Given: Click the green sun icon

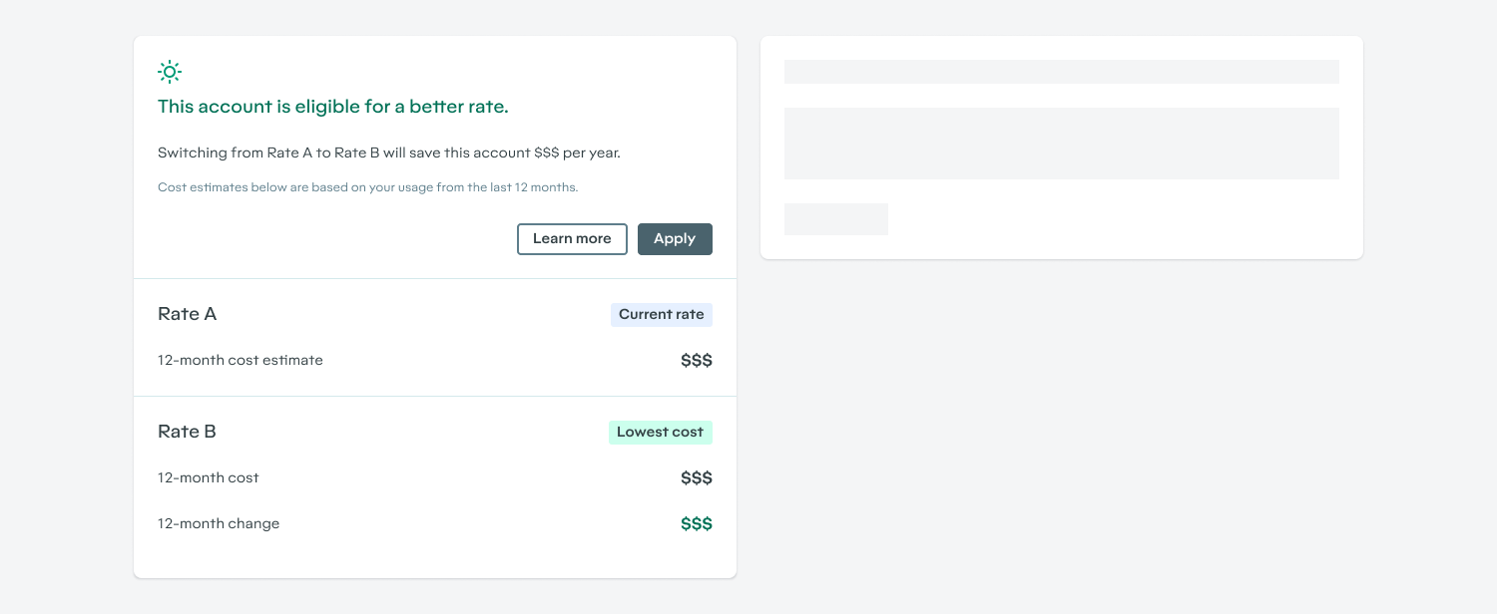Looking at the screenshot, I should (x=170, y=72).
